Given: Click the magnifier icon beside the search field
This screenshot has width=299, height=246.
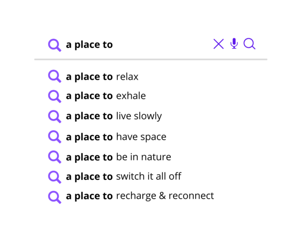Looking at the screenshot, I should tap(55, 46).
